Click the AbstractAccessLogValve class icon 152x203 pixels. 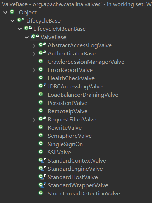click(x=42, y=44)
